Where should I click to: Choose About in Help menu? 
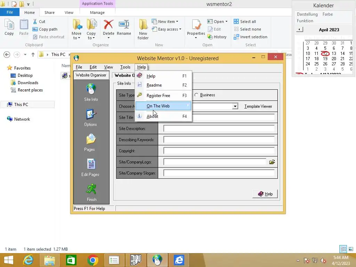[163, 116]
